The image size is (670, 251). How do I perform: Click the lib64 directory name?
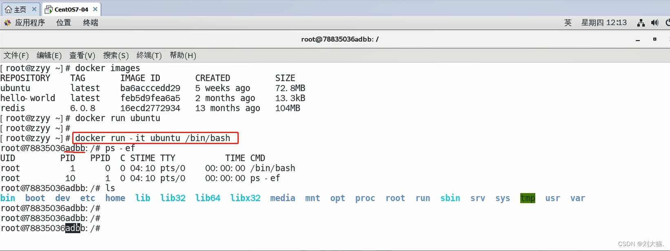208,198
